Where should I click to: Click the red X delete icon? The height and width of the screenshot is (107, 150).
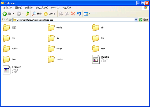point(73,14)
